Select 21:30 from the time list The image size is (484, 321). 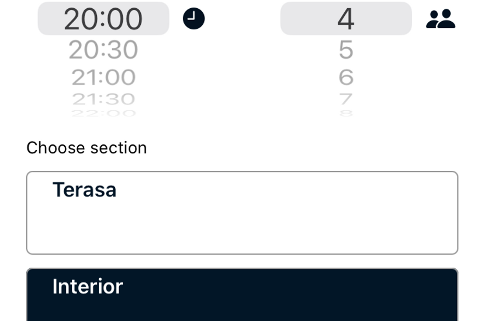tap(103, 99)
